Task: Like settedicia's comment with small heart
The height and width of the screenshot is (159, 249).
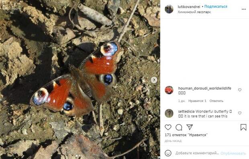Action: click(240, 113)
